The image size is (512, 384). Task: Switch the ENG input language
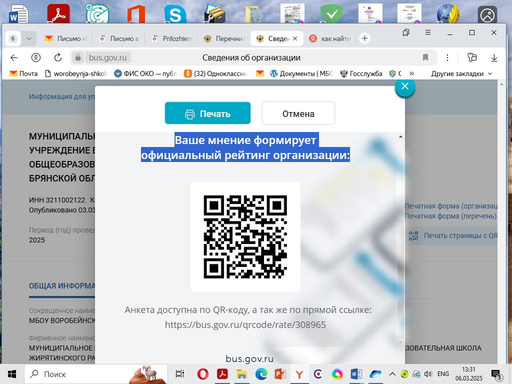443,374
